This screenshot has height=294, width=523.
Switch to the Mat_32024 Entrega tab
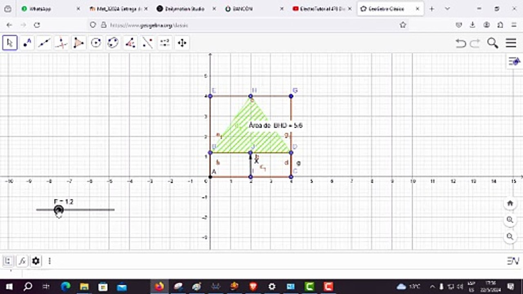[x=118, y=9]
